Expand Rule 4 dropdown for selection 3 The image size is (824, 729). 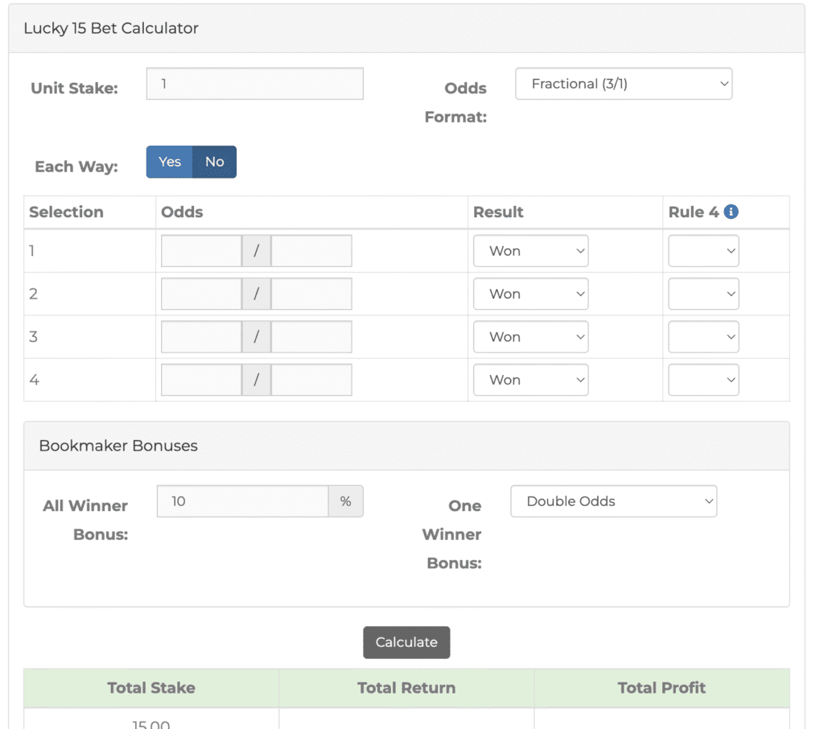(703, 337)
